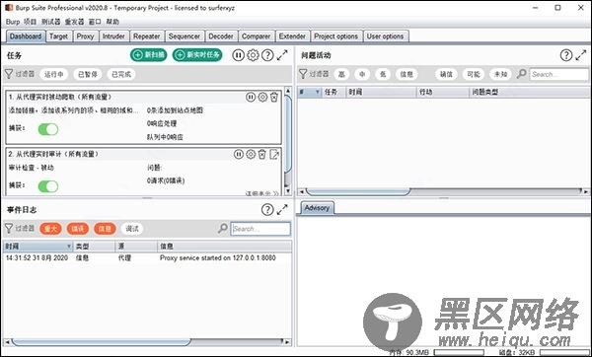Click 源 column header in event log
This screenshot has width=592, height=357.
click(x=136, y=247)
